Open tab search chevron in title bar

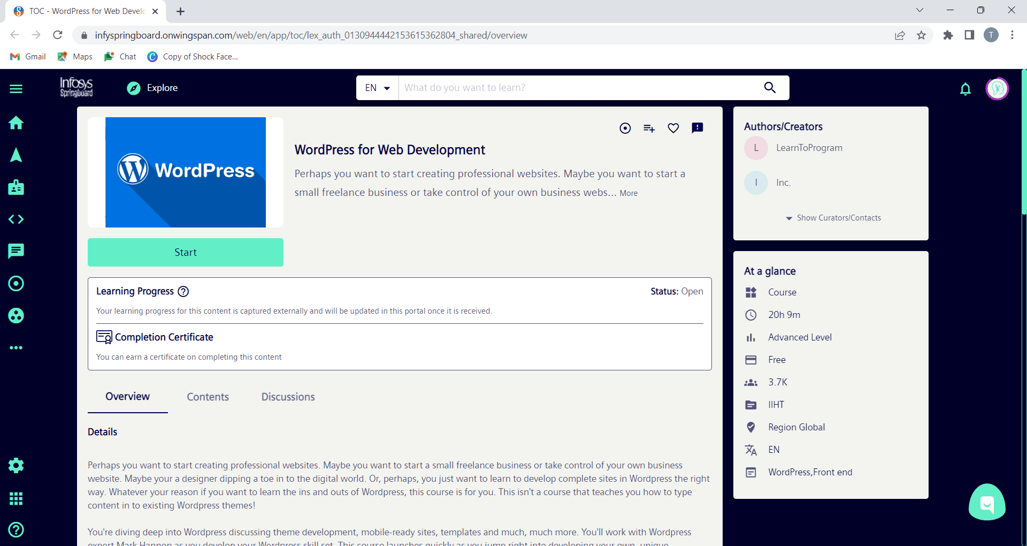coord(919,10)
